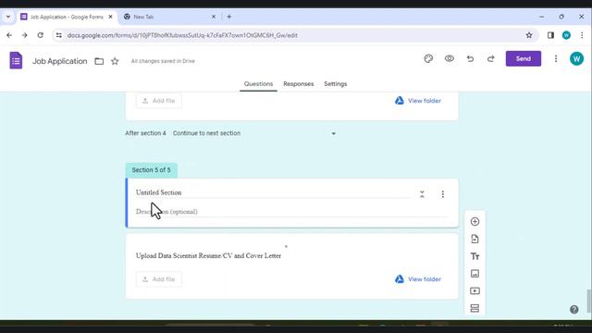The width and height of the screenshot is (592, 333).
Task: Open a new browser tab
Action: pyautogui.click(x=229, y=17)
